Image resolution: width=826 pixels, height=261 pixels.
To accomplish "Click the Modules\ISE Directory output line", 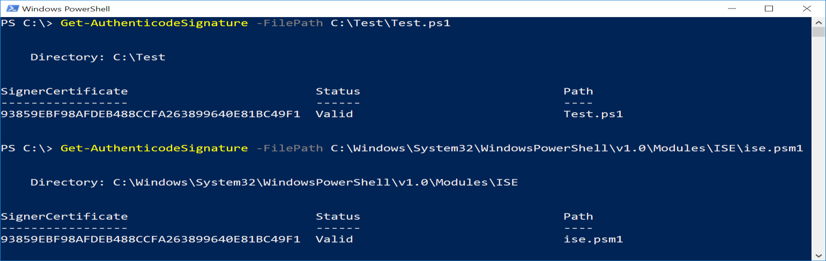I will tap(274, 182).
